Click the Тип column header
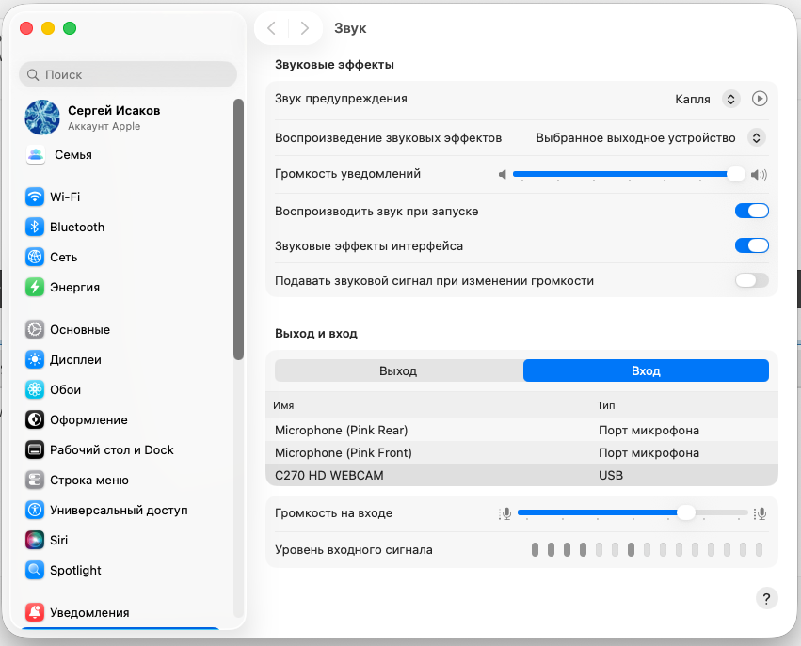The image size is (801, 646). click(x=606, y=405)
